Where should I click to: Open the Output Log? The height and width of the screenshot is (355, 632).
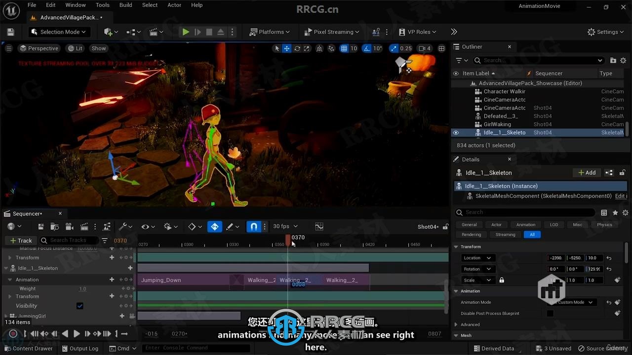click(x=79, y=349)
